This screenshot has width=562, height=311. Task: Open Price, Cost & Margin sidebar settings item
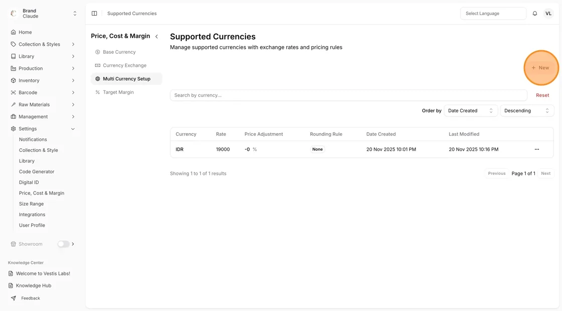point(42,193)
